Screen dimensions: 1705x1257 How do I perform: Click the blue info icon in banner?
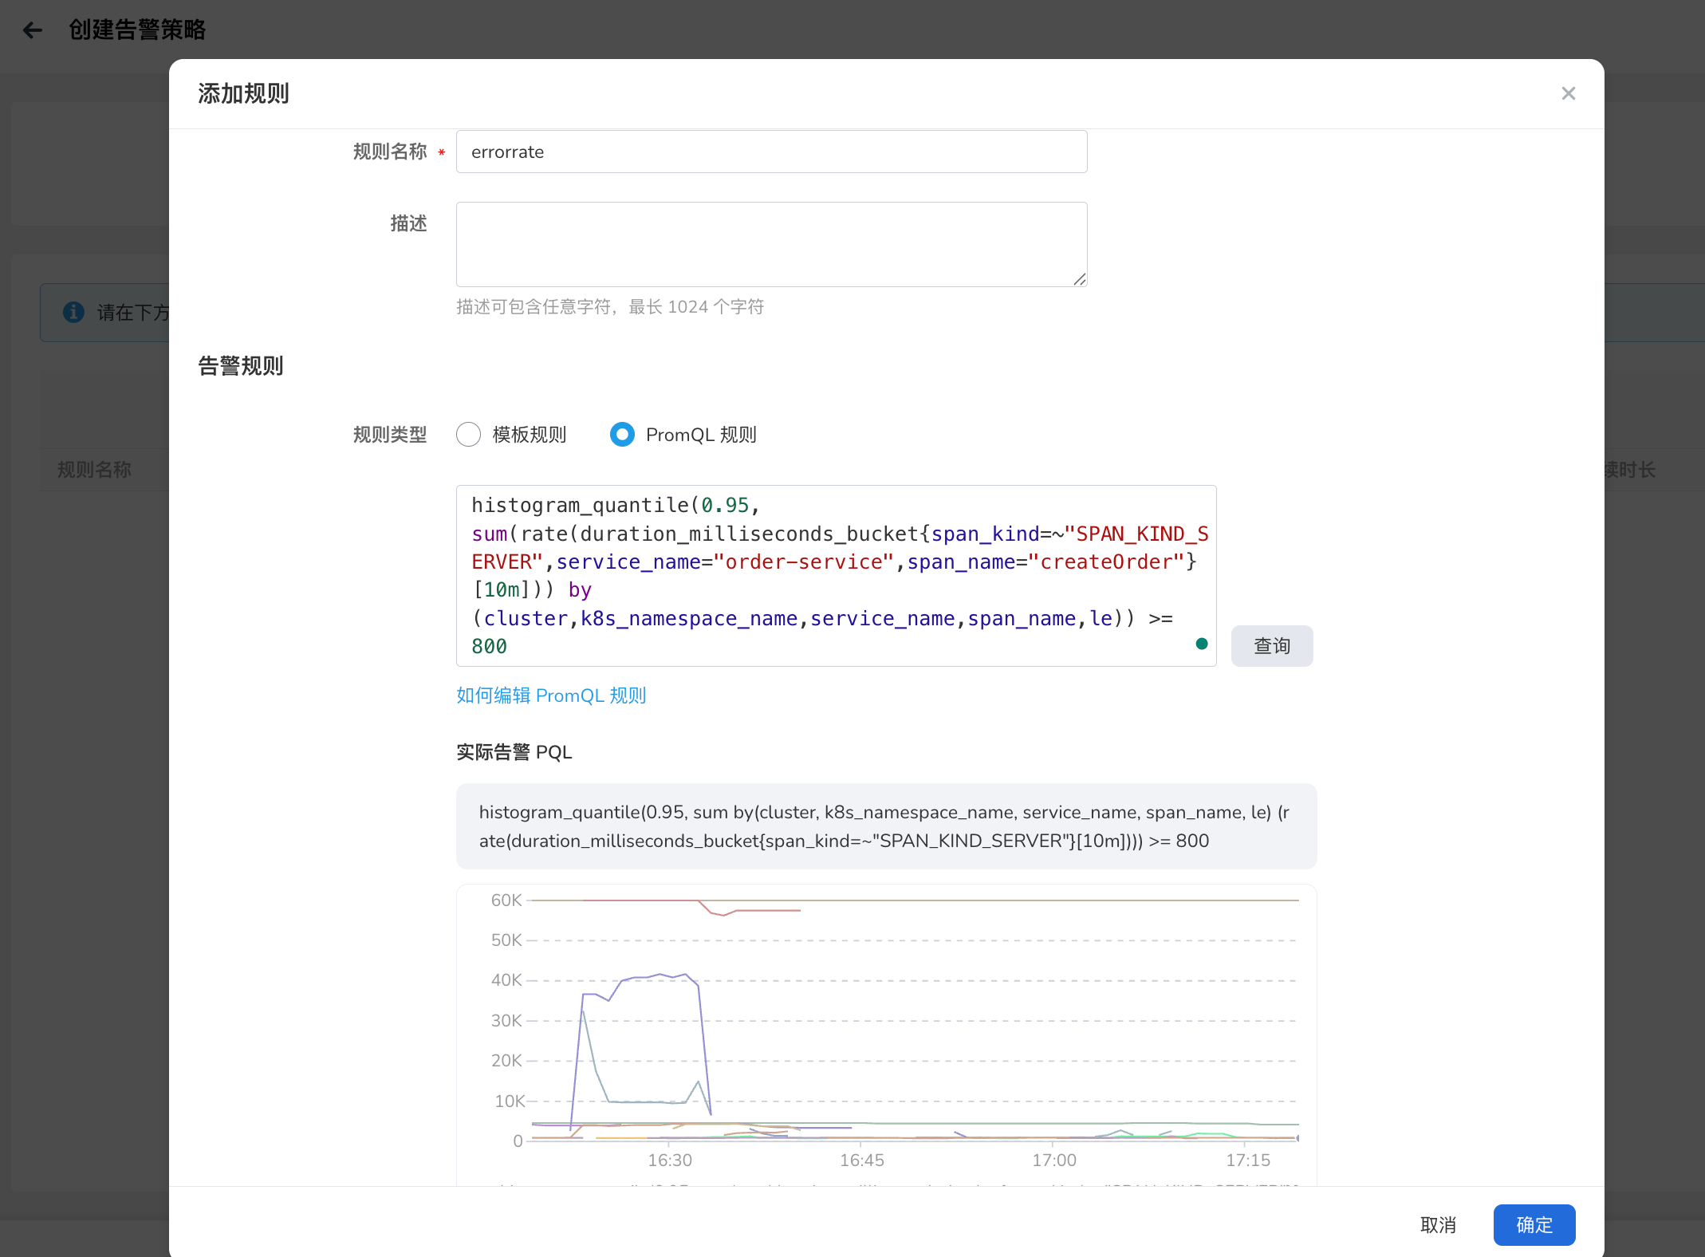tap(73, 312)
